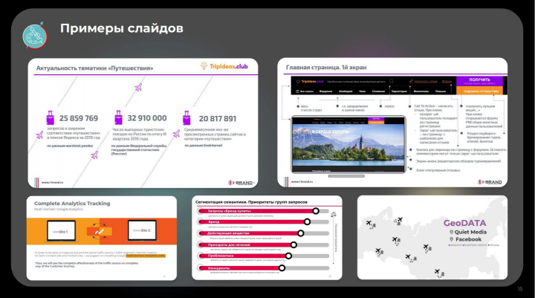
Task: Click the knob on the "Конкуренты" bar
Action: (282, 268)
